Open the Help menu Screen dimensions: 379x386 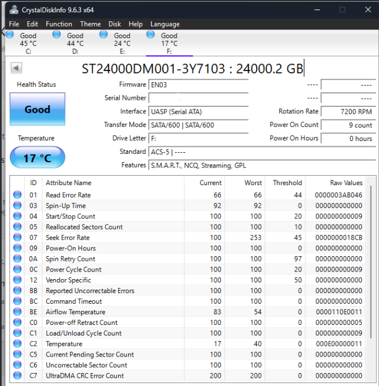(x=136, y=24)
